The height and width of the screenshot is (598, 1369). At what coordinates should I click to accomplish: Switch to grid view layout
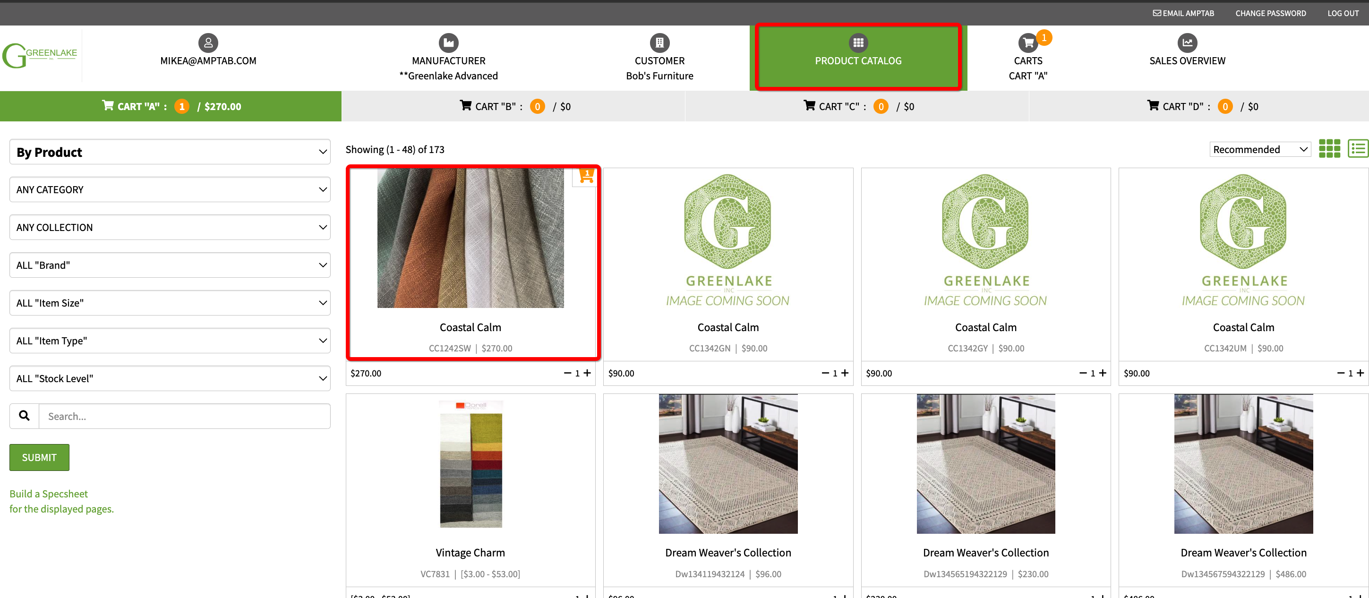tap(1329, 149)
